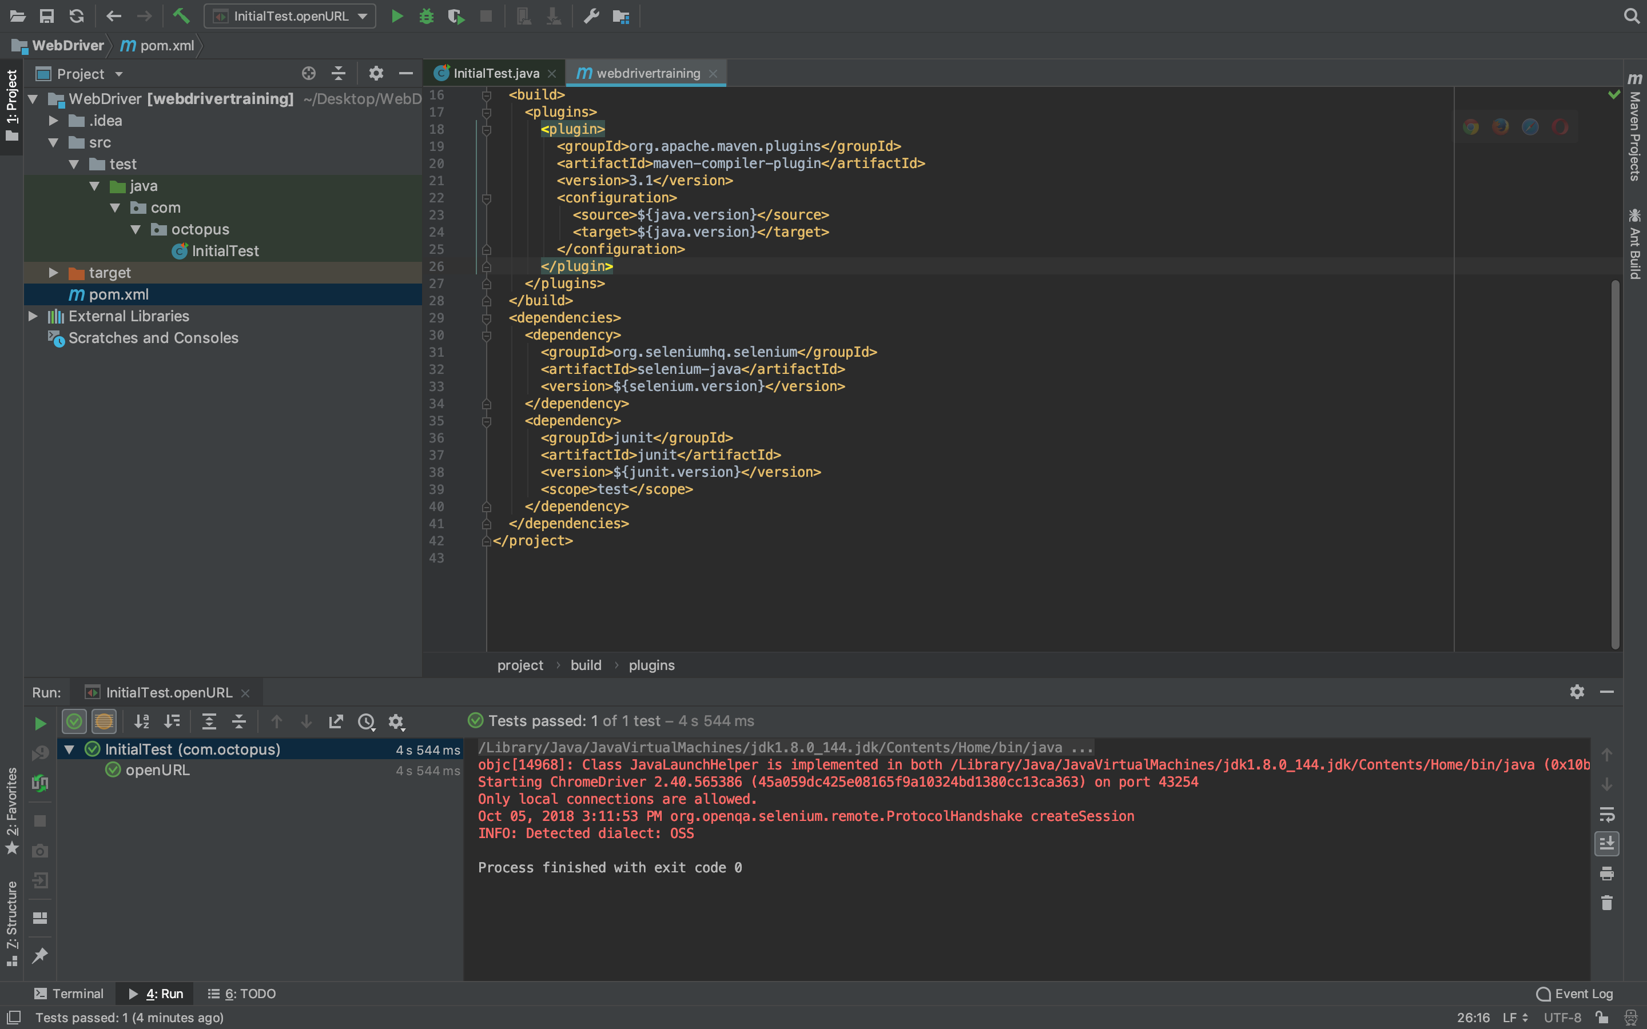Open the Chrome browser preview icon
This screenshot has height=1029, width=1647.
pyautogui.click(x=1471, y=127)
